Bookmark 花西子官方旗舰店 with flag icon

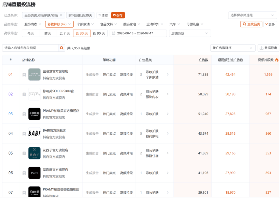tap(24, 154)
